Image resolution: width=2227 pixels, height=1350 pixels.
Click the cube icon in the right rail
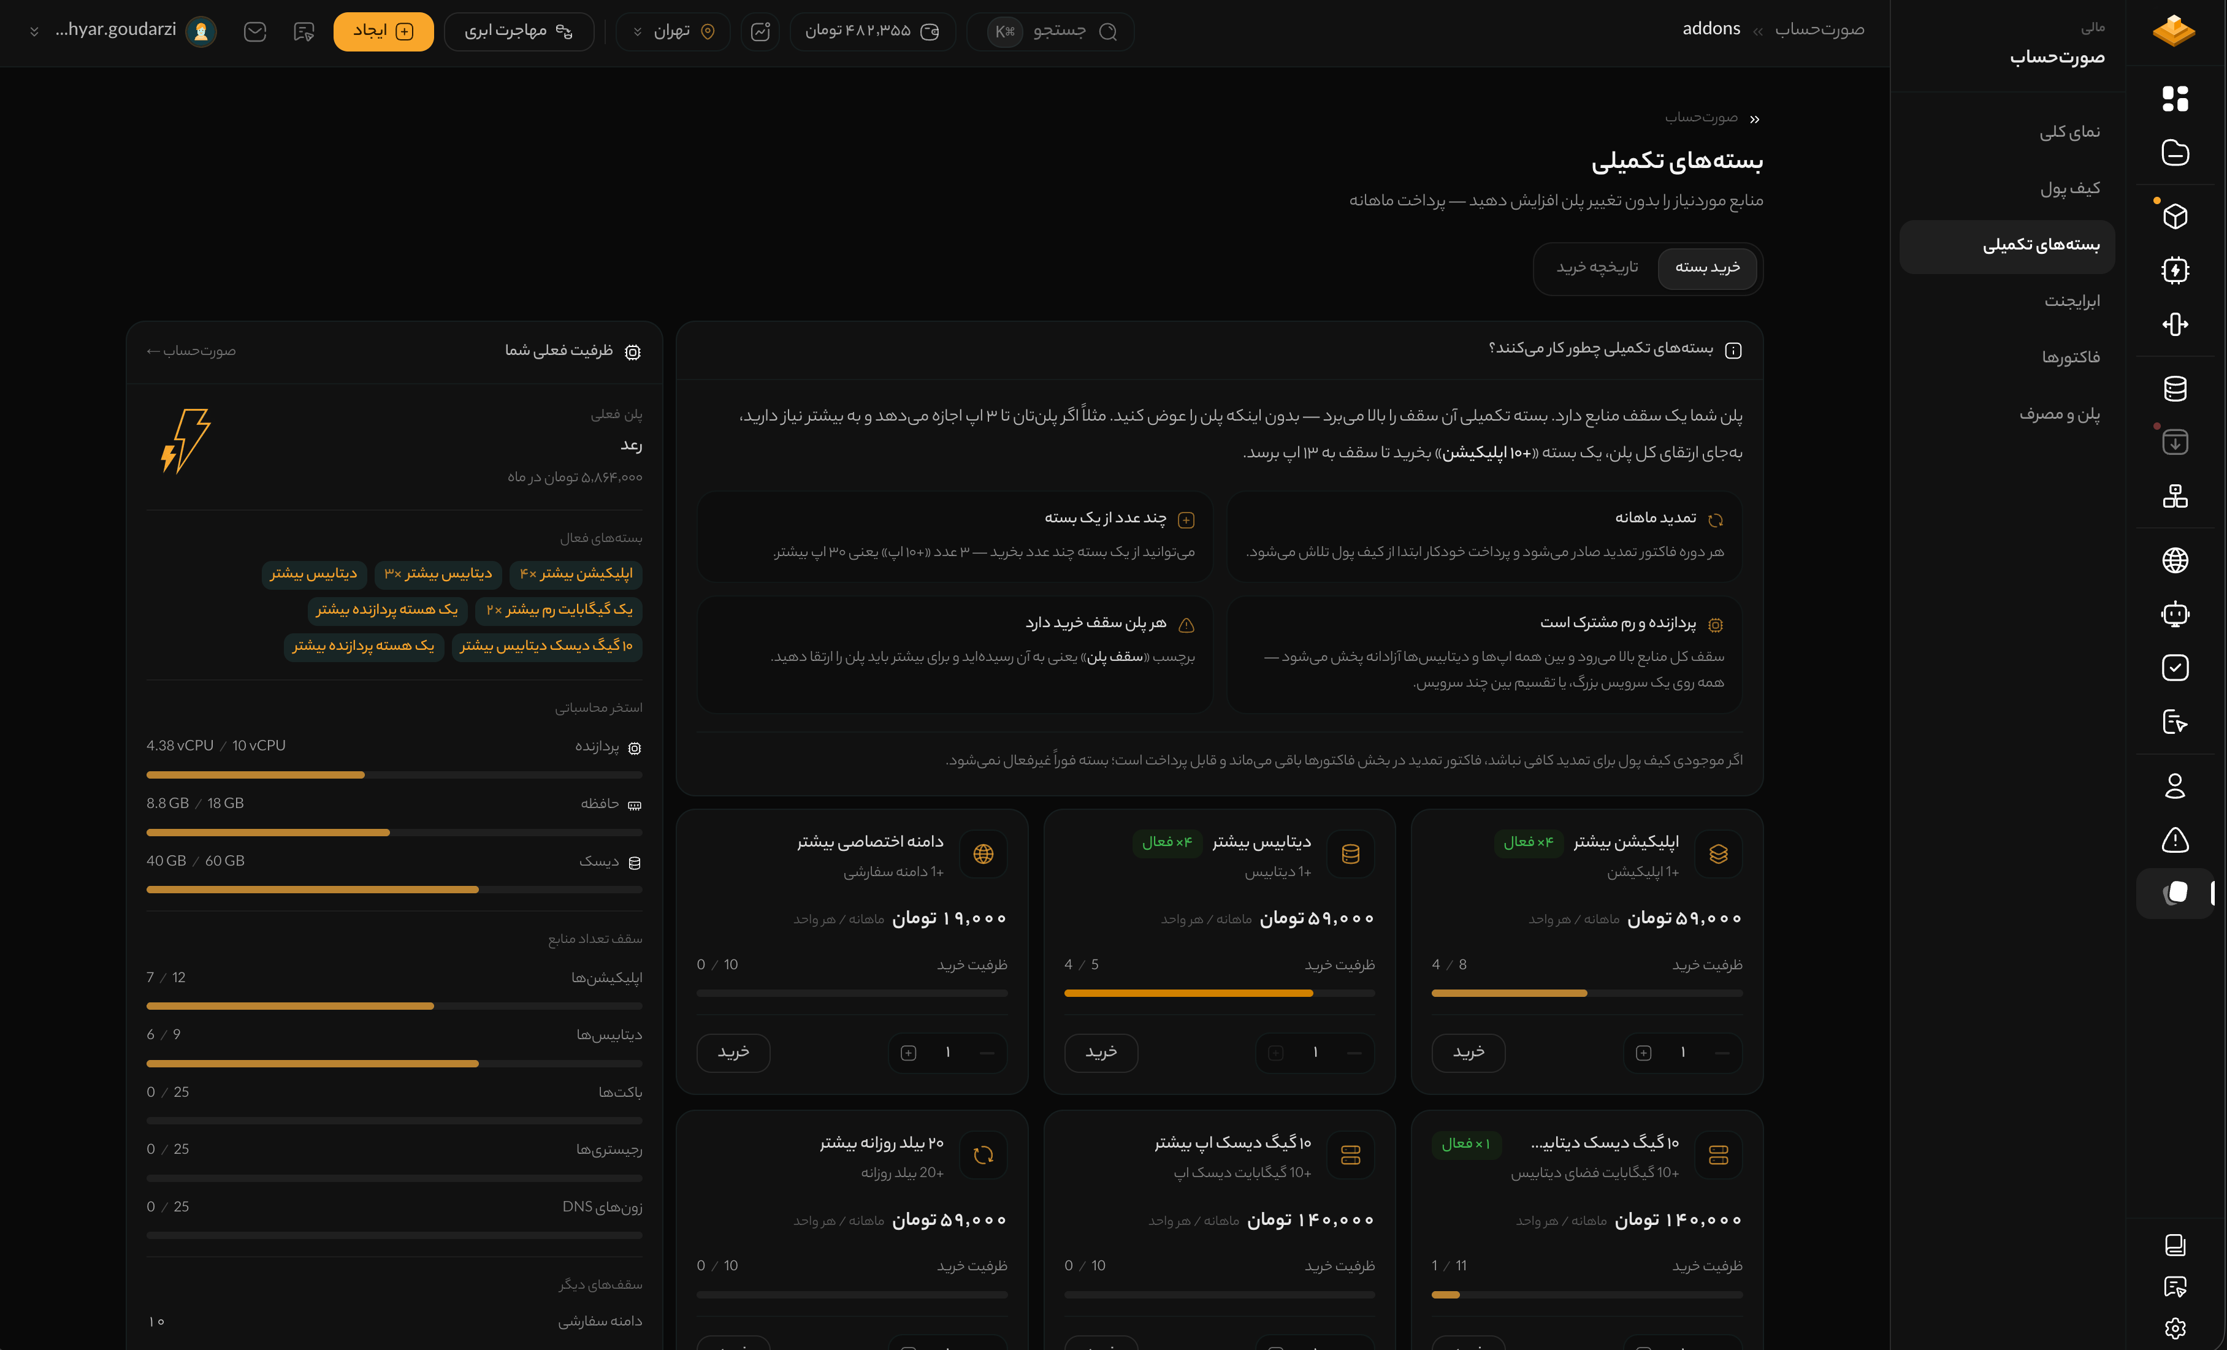click(x=2175, y=216)
